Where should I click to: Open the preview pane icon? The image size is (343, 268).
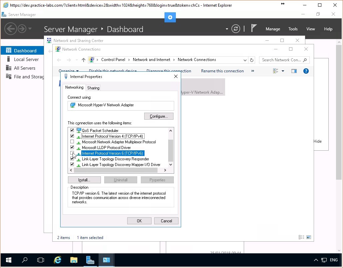pos(293,71)
